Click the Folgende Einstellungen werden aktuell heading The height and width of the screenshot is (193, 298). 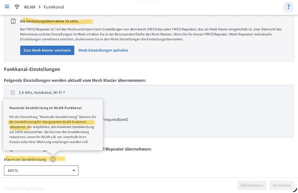(x=75, y=80)
